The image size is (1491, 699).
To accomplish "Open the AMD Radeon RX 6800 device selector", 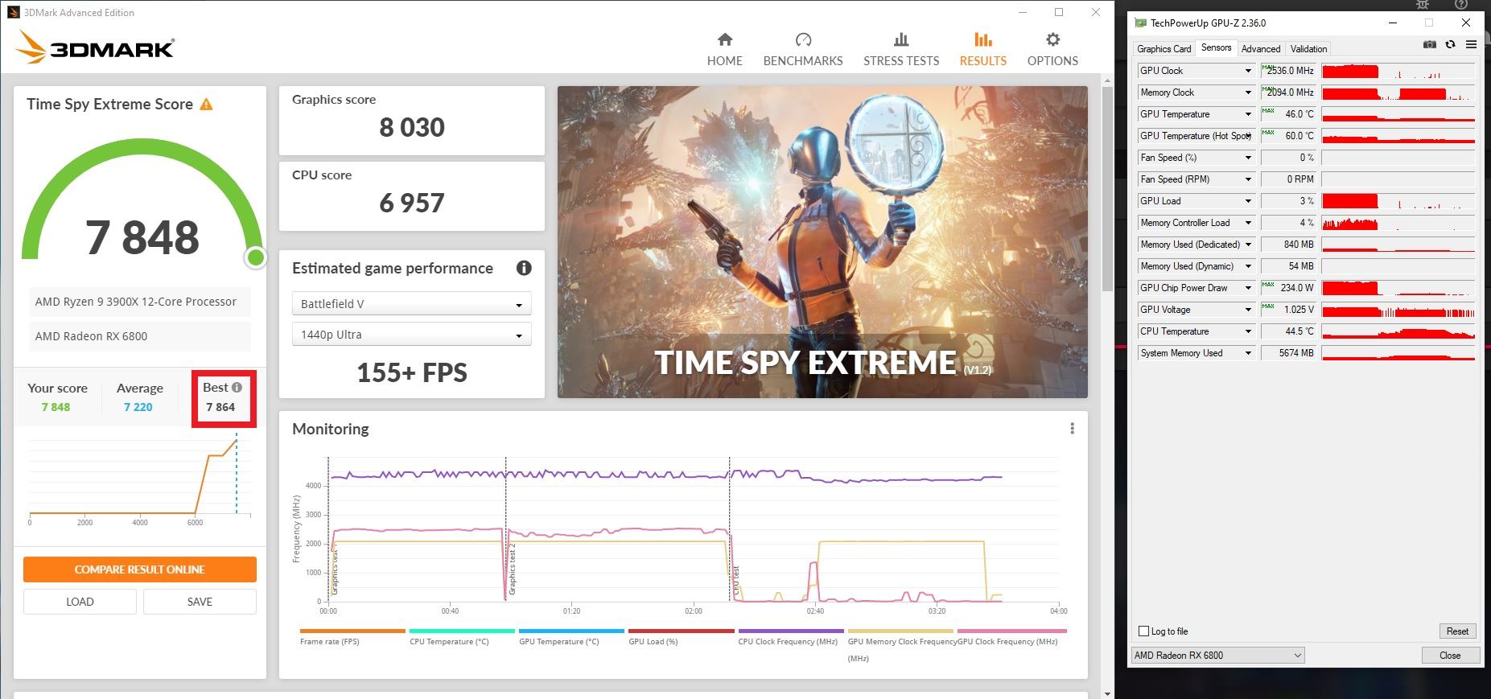I will (x=1217, y=656).
